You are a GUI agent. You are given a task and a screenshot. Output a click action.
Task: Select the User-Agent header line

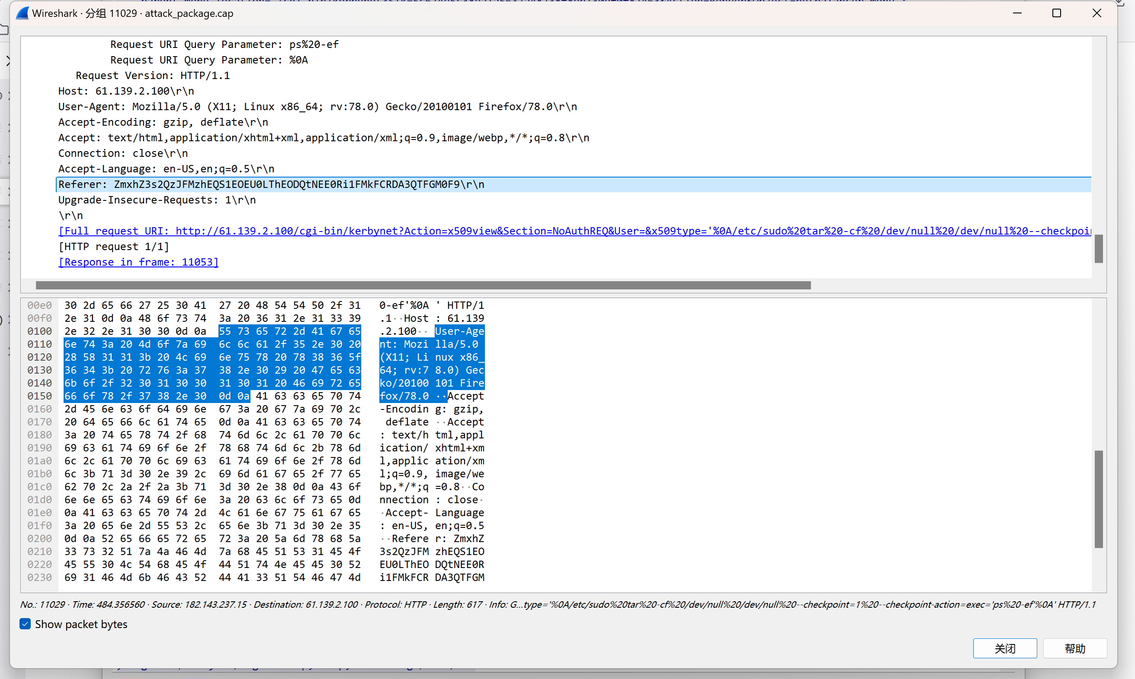point(317,106)
